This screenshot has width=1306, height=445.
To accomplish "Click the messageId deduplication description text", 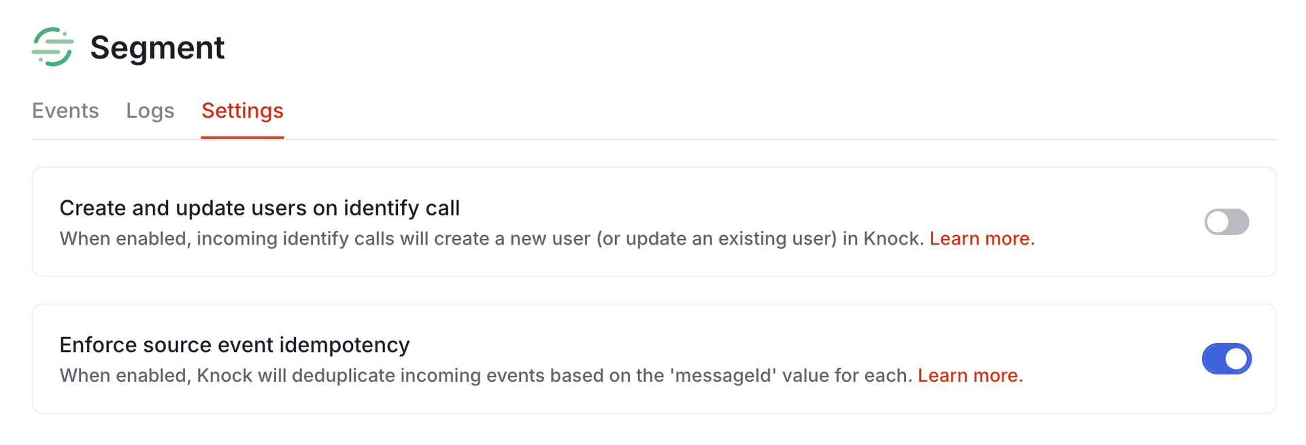I will tap(476, 374).
